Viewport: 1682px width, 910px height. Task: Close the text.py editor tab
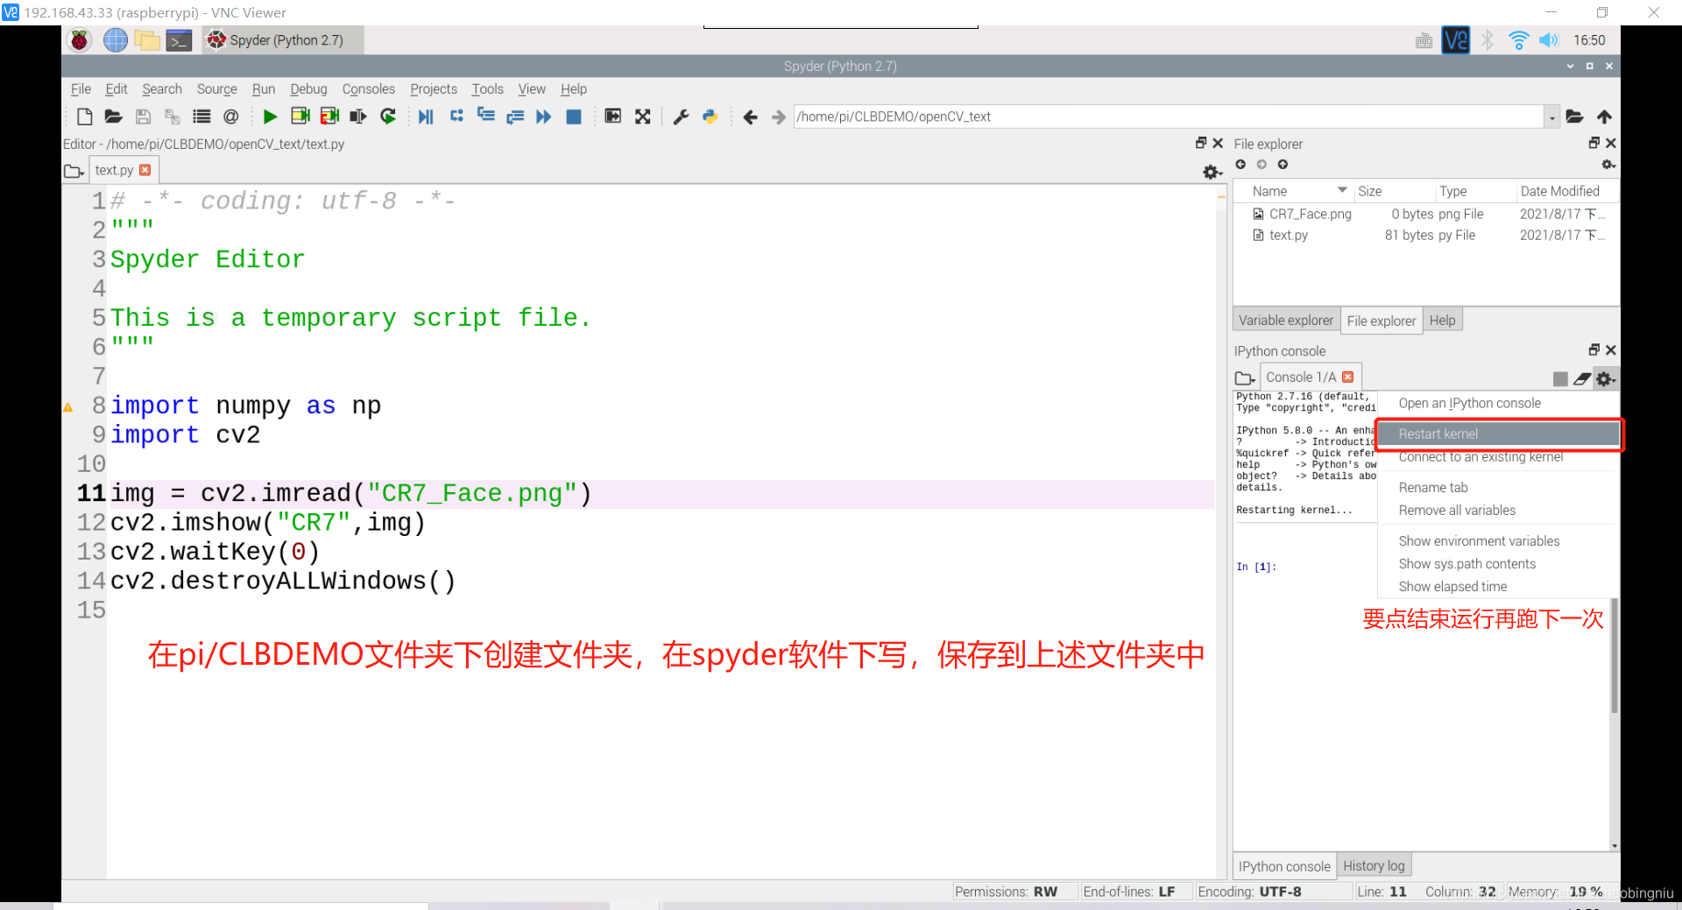click(145, 170)
